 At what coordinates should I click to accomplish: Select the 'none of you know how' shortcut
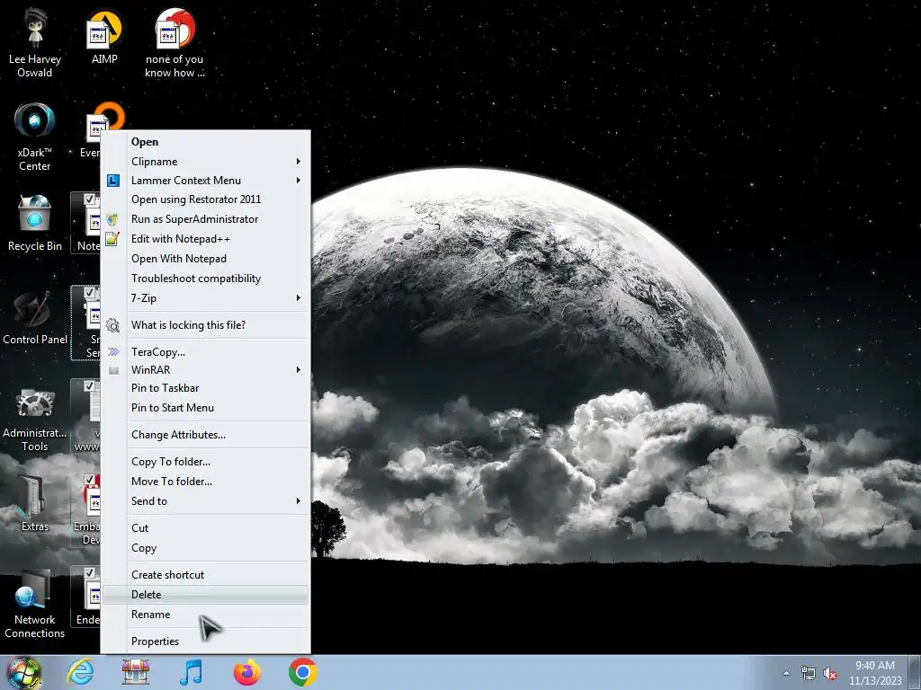[x=174, y=42]
